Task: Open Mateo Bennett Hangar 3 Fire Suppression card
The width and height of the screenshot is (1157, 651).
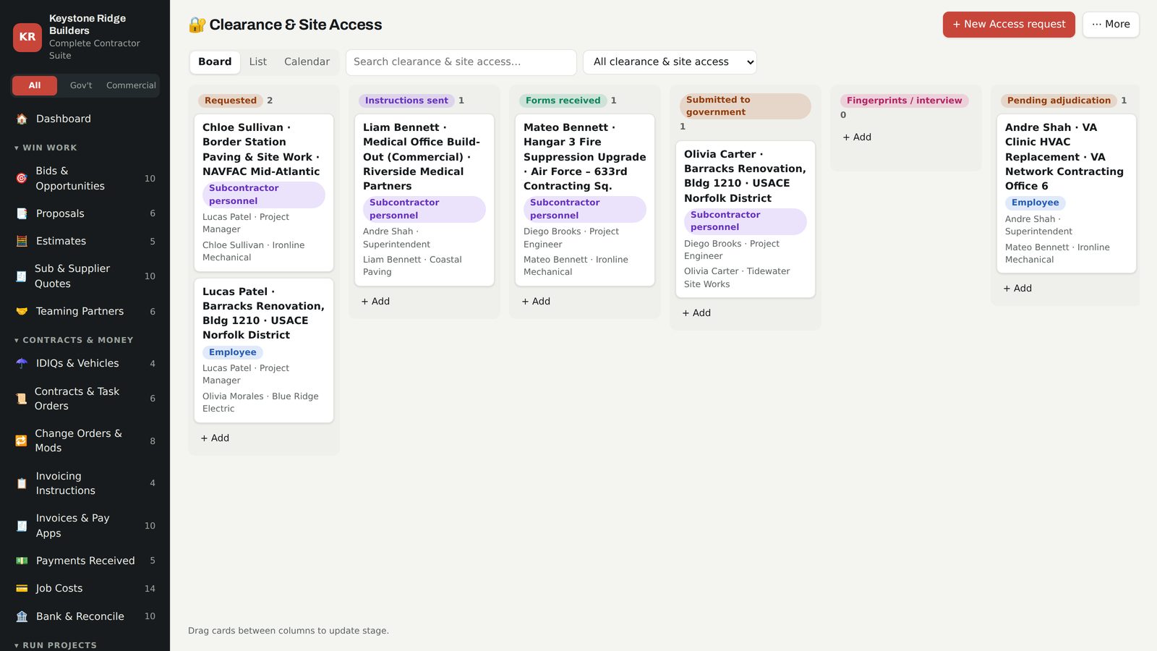Action: pyautogui.click(x=585, y=200)
